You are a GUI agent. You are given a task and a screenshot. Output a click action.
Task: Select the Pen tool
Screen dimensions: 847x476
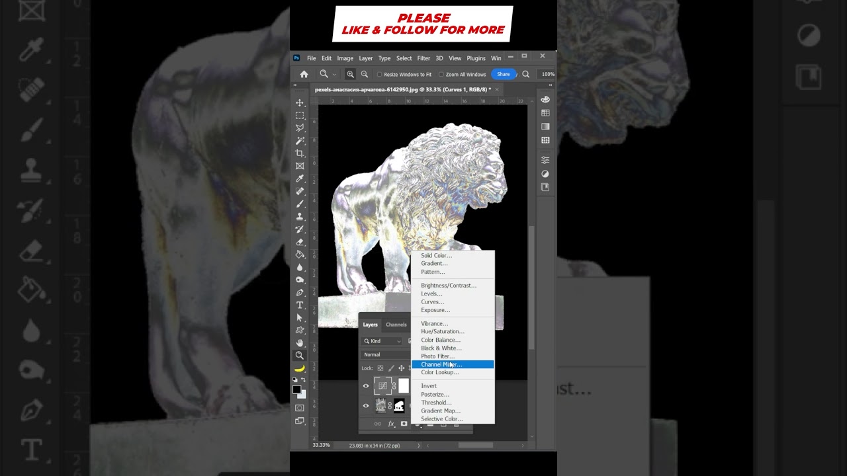coord(300,292)
